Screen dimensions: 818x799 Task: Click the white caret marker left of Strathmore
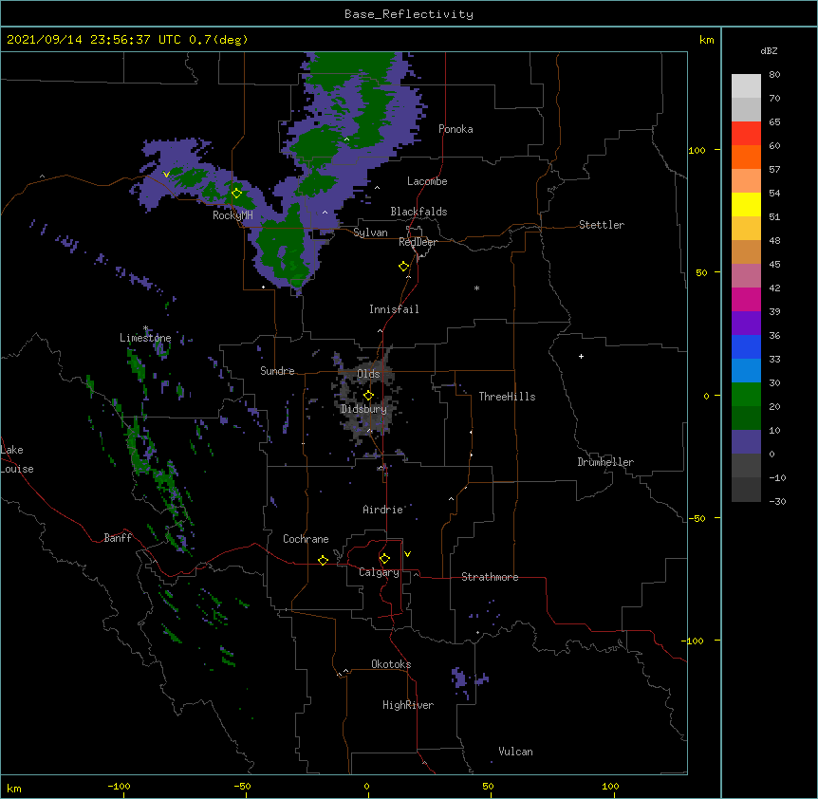click(x=416, y=574)
